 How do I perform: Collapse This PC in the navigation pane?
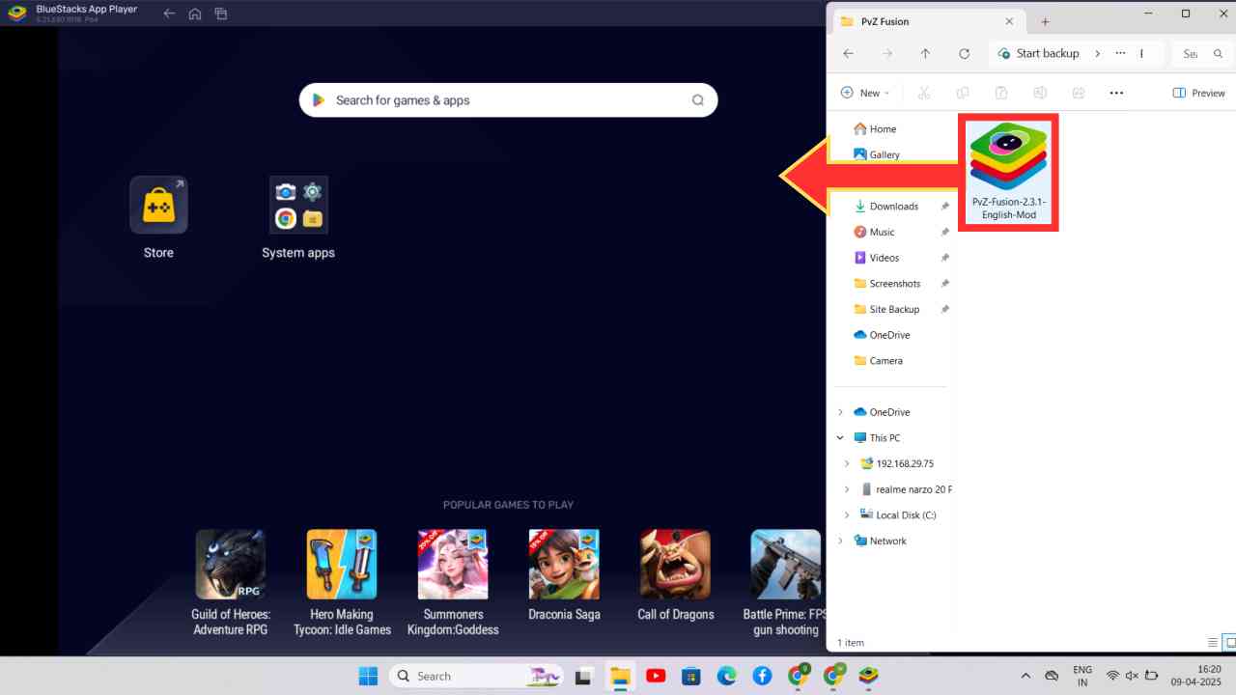pos(840,437)
